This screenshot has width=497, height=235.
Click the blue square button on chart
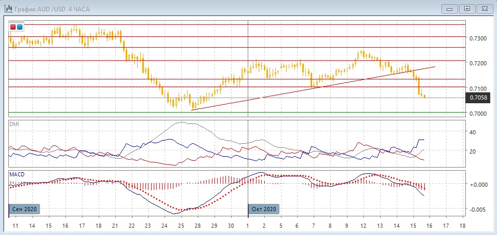(x=20, y=26)
